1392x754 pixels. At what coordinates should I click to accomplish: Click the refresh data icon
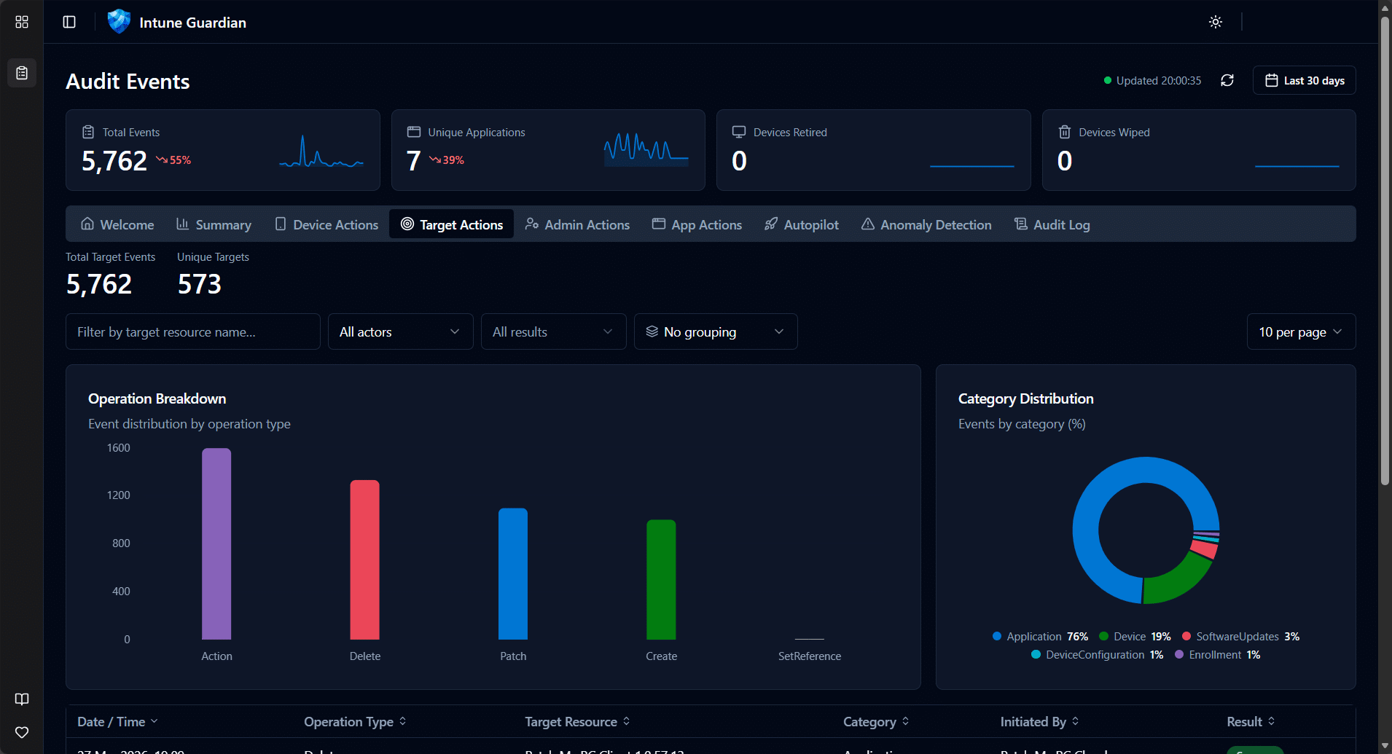pyautogui.click(x=1227, y=80)
